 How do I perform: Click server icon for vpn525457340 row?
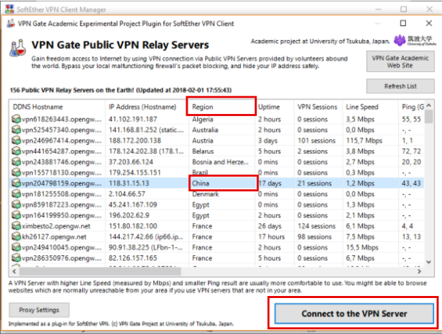point(16,130)
